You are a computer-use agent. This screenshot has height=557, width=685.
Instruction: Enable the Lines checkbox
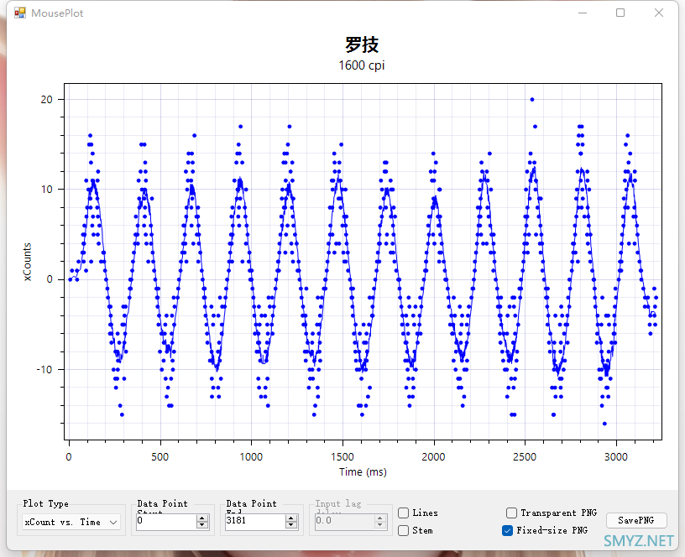(403, 513)
